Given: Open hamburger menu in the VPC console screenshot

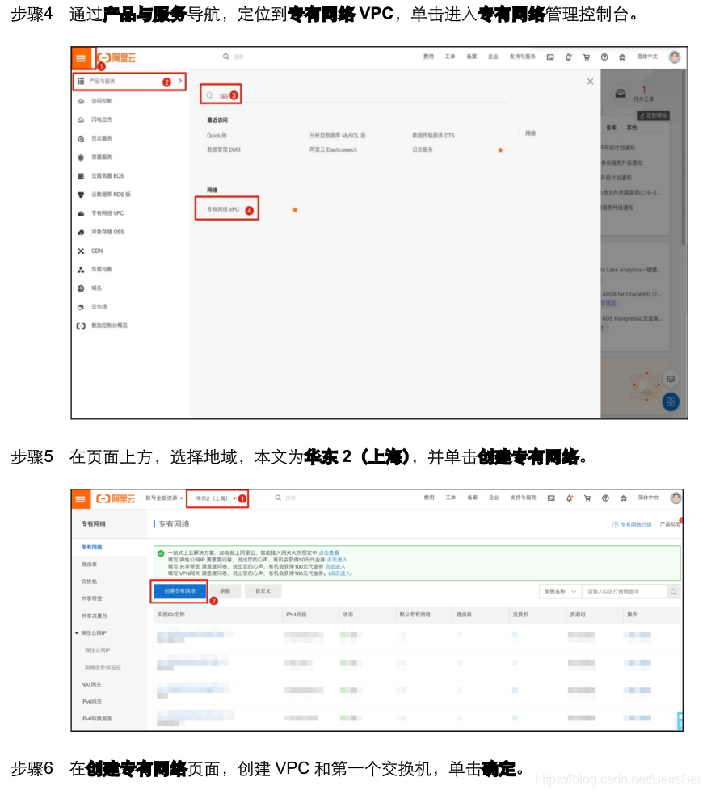Looking at the screenshot, I should pyautogui.click(x=81, y=499).
